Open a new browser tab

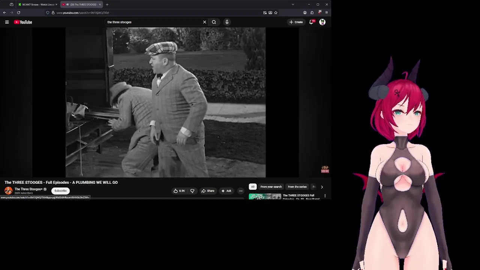coord(107,4)
